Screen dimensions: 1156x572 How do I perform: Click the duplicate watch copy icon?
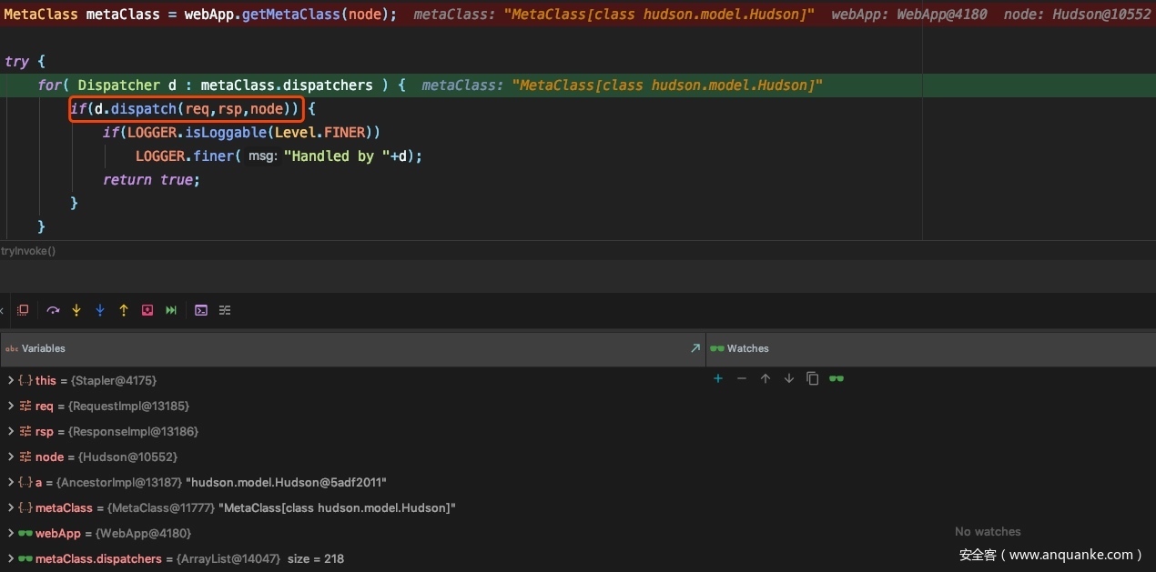pyautogui.click(x=813, y=378)
